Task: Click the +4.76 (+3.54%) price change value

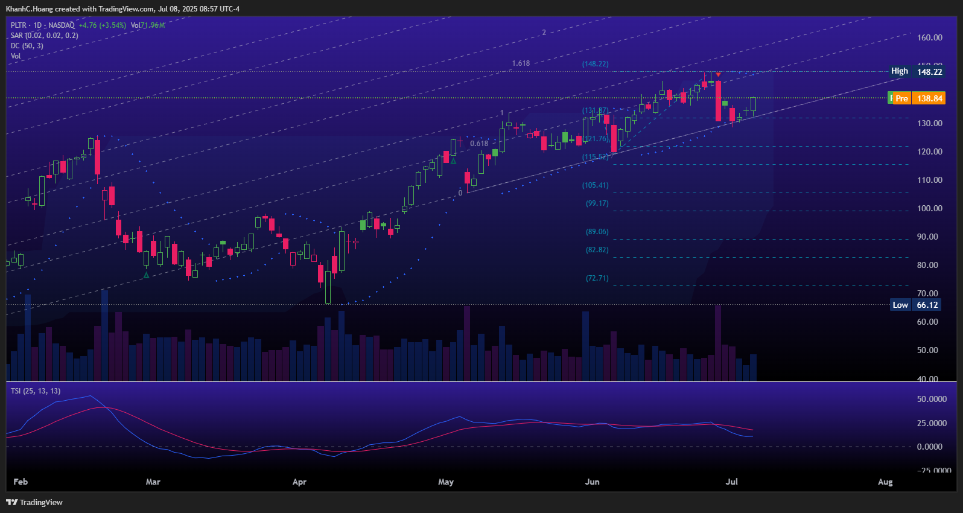Action: point(103,25)
